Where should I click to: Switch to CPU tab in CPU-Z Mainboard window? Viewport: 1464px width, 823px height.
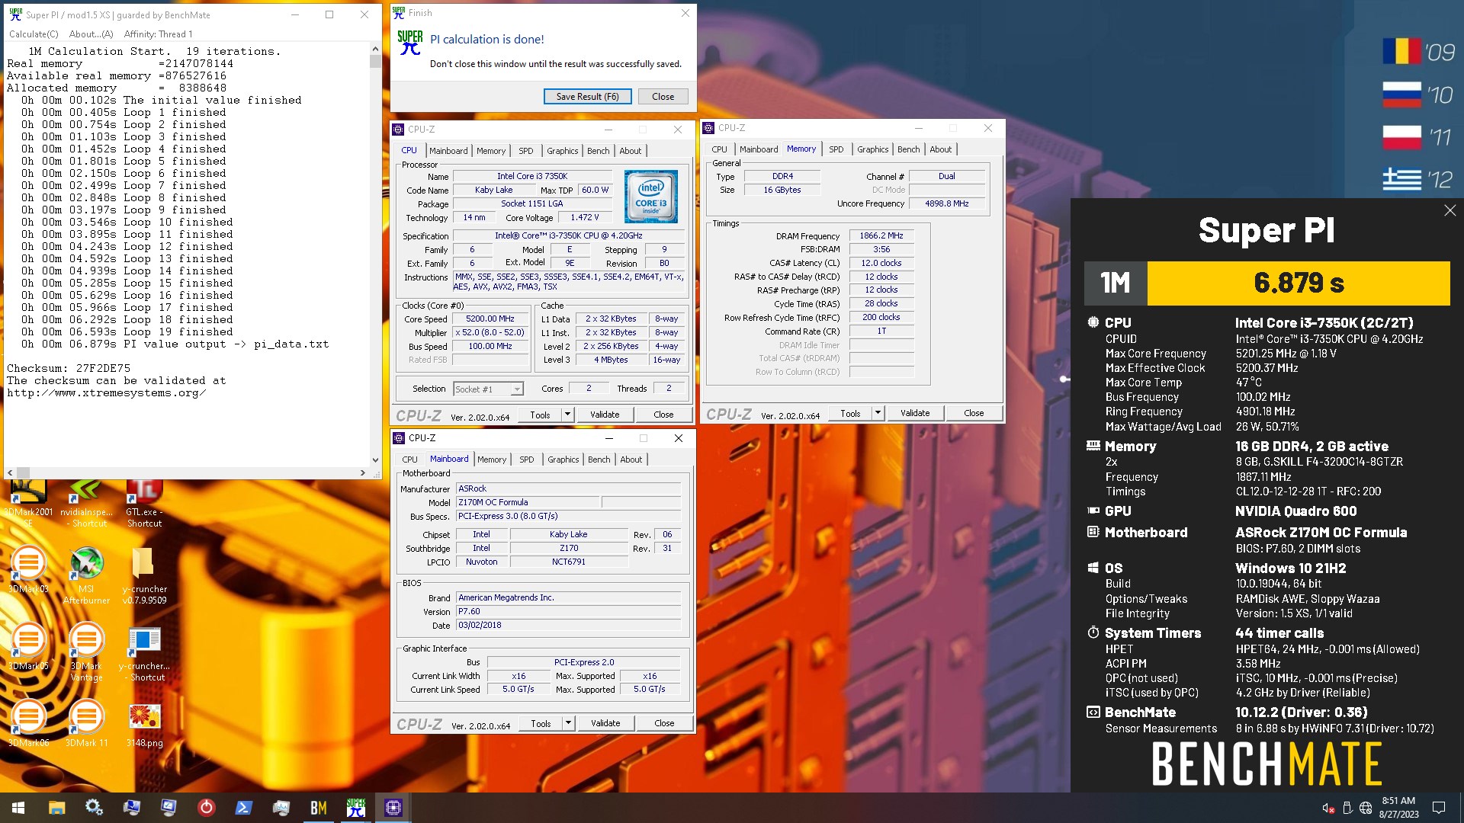(409, 460)
